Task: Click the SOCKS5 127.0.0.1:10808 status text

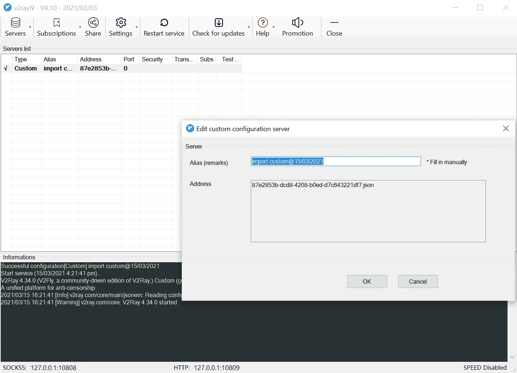Action: [40, 368]
